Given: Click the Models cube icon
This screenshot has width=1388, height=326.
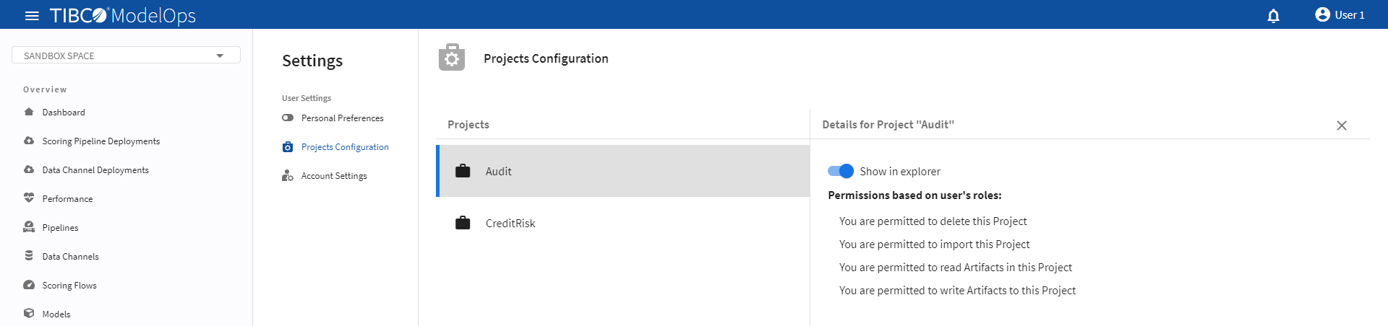Looking at the screenshot, I should pos(29,314).
